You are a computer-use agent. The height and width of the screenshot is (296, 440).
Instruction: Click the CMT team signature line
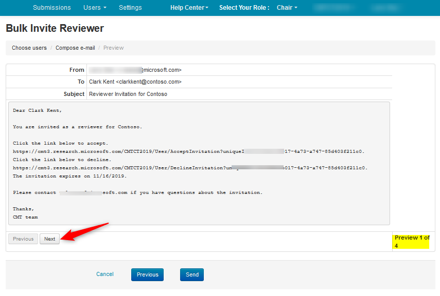coord(25,217)
